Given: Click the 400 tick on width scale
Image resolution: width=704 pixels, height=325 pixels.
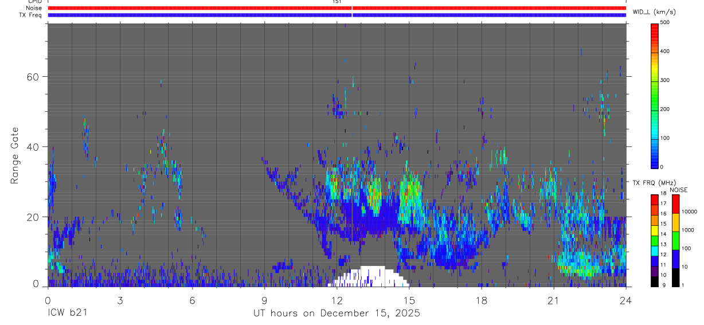Looking at the screenshot, I should click(x=665, y=51).
